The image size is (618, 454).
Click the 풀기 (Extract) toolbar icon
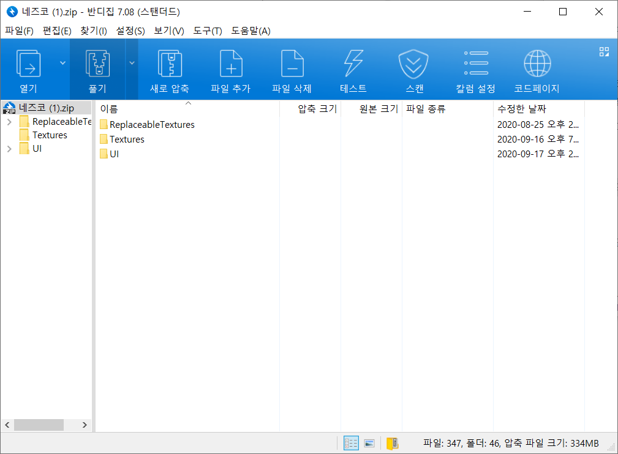(97, 64)
